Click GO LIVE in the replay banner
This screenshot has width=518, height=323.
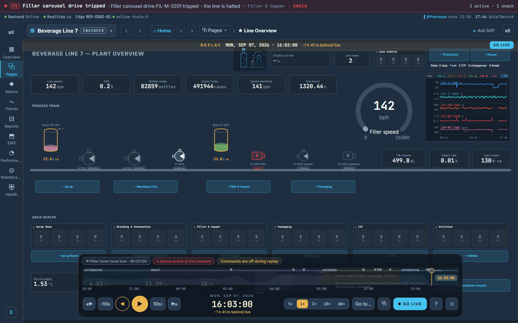point(501,45)
